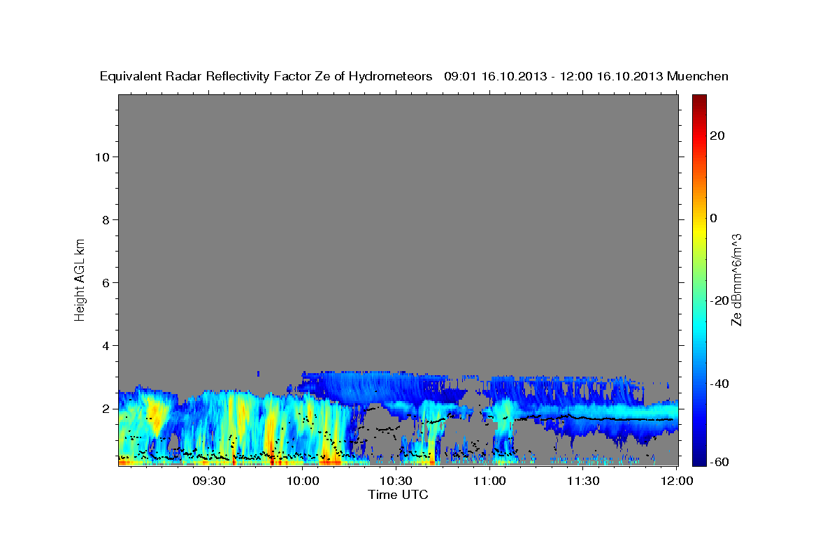
Task: Click the dark red top of the colorbar
Action: pyautogui.click(x=698, y=101)
